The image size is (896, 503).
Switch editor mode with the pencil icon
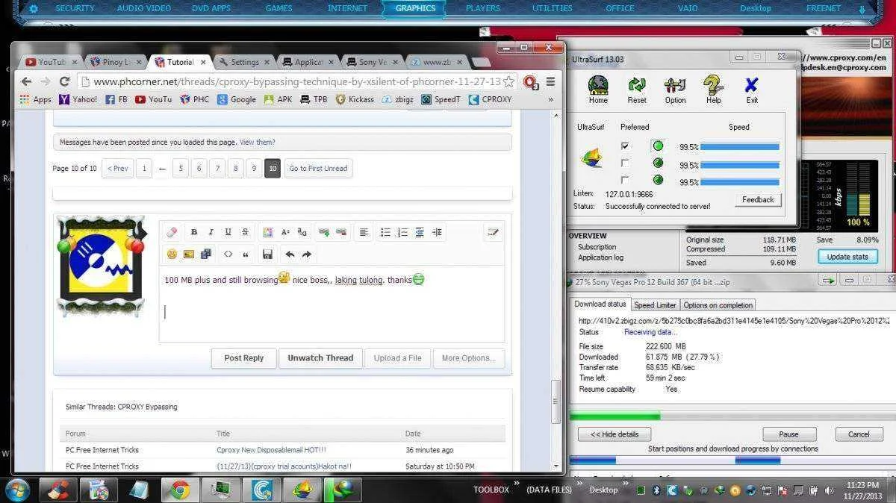pos(492,232)
